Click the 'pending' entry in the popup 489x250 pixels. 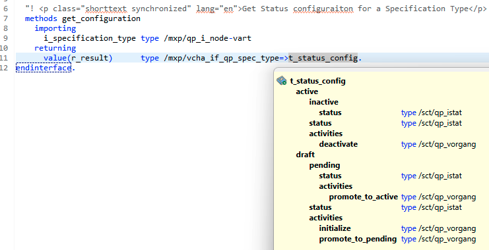tap(325, 165)
